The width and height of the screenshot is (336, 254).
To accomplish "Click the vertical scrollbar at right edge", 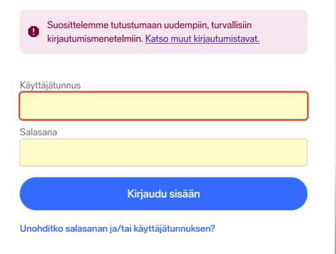I will tap(335, 127).
